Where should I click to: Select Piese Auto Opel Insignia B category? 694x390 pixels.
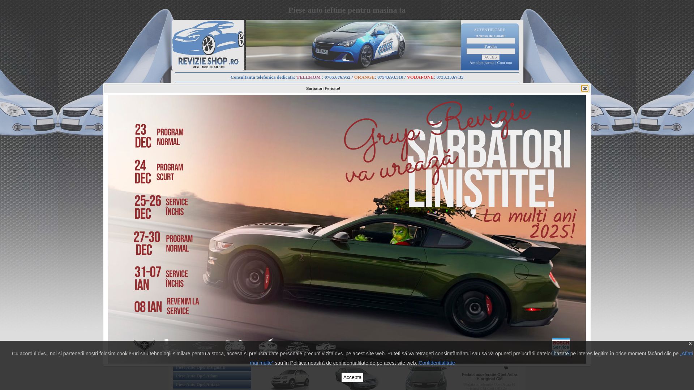click(x=212, y=367)
